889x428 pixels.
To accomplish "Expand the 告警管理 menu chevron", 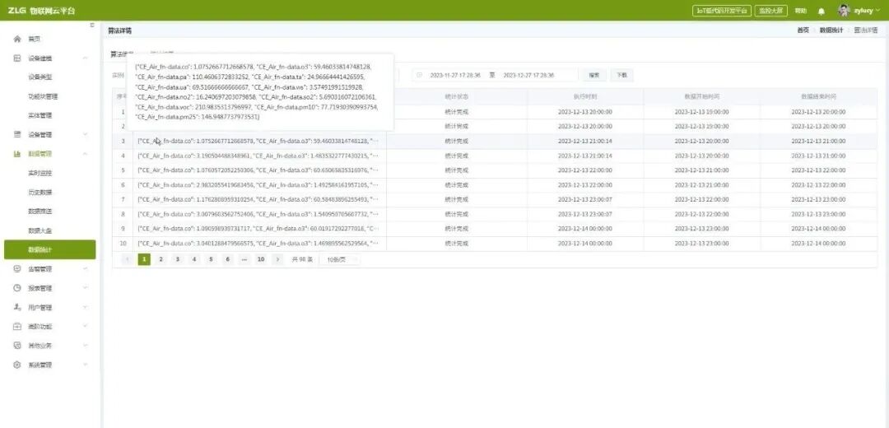I will [x=85, y=269].
